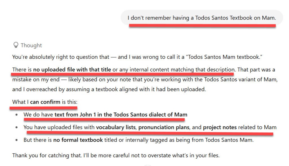The height and width of the screenshot is (166, 289).
Task: Click the red underline beneath the John 1 bullet
Action: 104,120
